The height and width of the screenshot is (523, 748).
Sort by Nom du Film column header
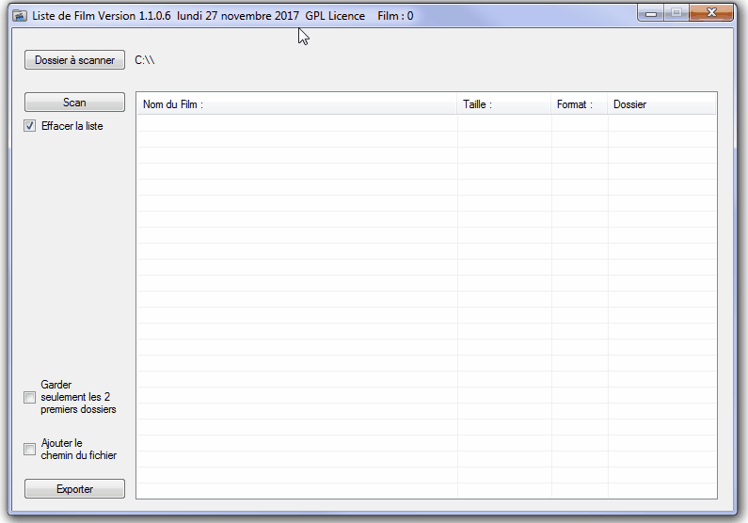[296, 104]
